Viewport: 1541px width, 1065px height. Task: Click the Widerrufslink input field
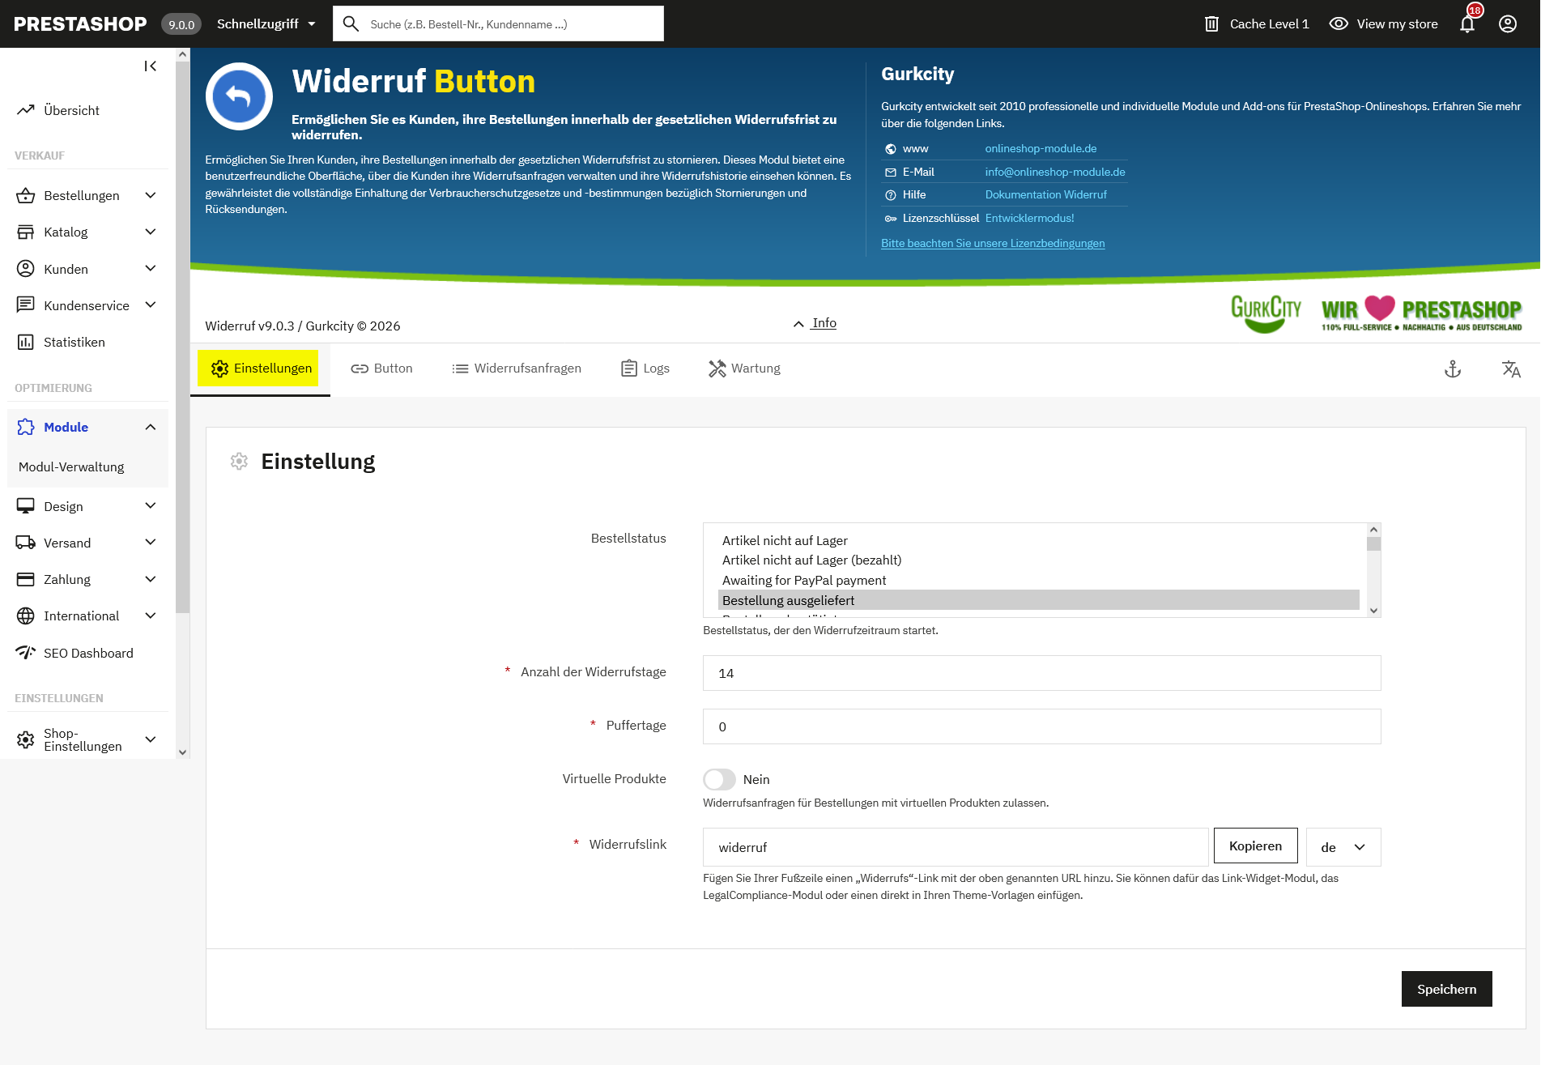pyautogui.click(x=956, y=847)
